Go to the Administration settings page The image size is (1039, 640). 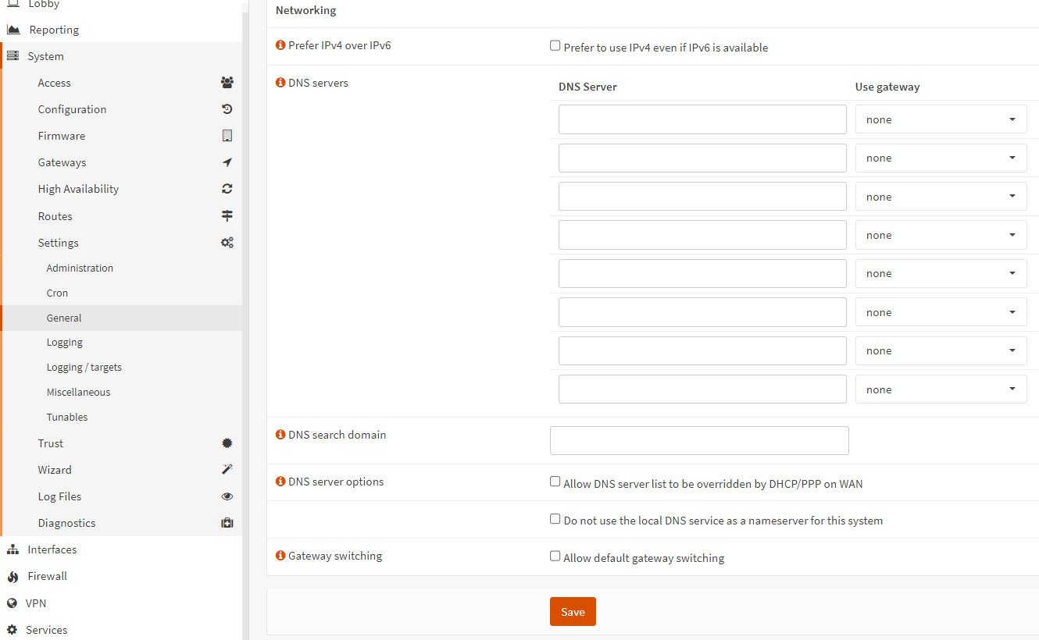(x=80, y=268)
